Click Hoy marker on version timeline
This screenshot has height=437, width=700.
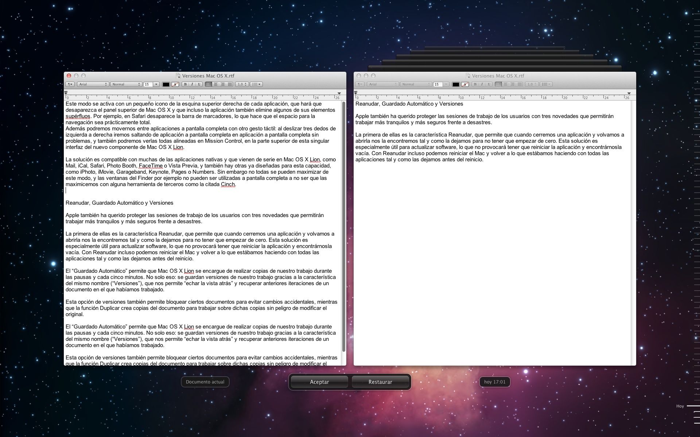[680, 406]
